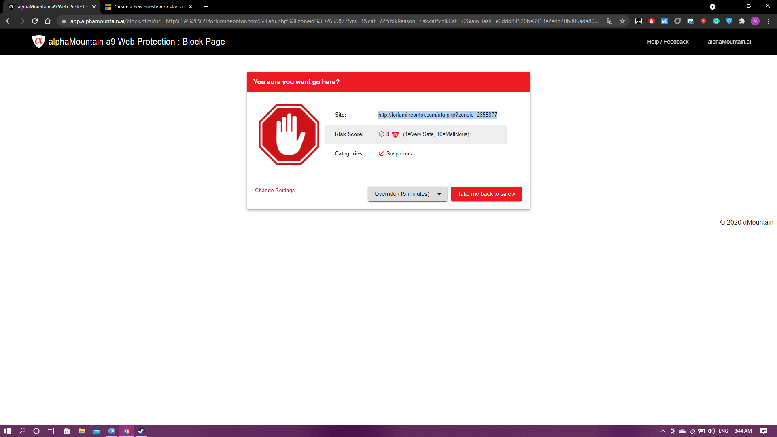Viewport: 777px width, 437px height.
Task: Click the translate page icon in address bar
Action: pos(609,21)
